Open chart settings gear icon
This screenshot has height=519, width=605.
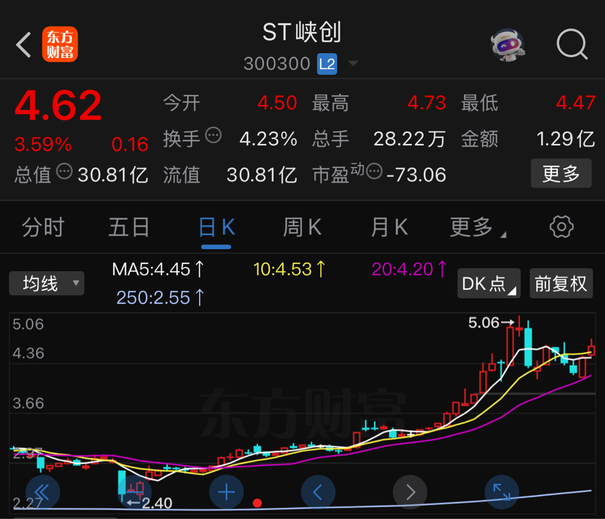coord(561,227)
